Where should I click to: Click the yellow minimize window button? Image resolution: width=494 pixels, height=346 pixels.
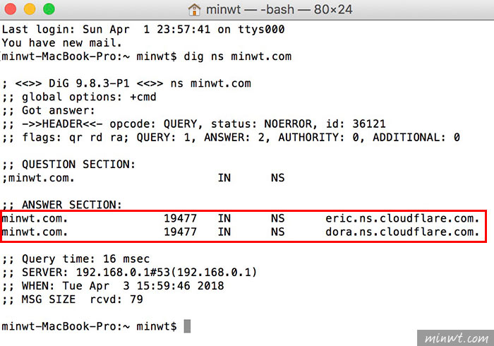pyautogui.click(x=30, y=8)
